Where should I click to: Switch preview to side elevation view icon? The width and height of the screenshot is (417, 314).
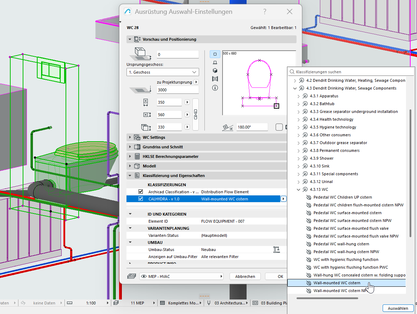click(x=215, y=63)
